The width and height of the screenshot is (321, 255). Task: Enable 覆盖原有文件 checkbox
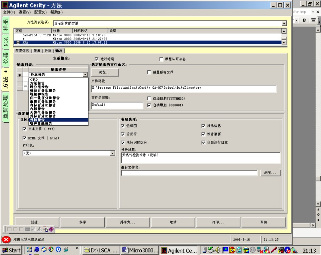pos(149,72)
